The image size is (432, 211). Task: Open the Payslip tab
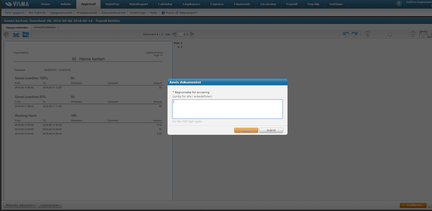point(313,4)
